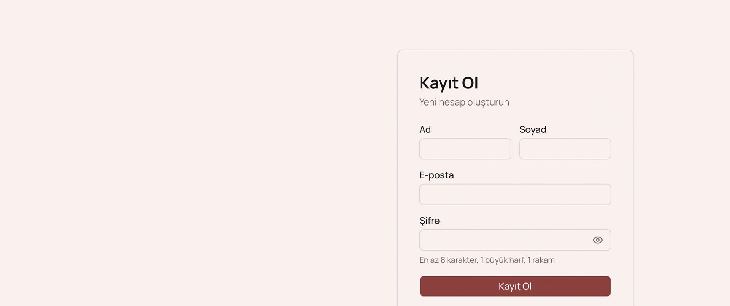Click the "En az 8 karakter" hint text
The image size is (730, 306).
tap(448, 260)
